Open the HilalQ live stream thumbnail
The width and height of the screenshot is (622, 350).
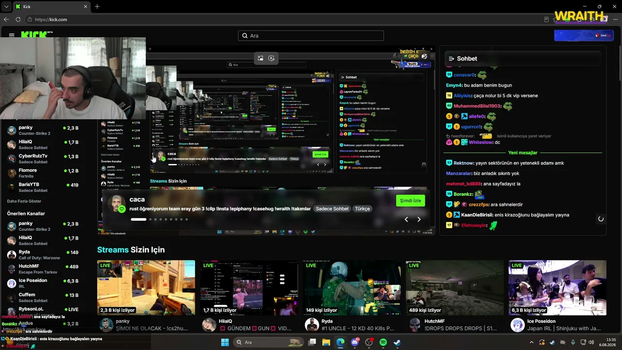click(x=249, y=288)
